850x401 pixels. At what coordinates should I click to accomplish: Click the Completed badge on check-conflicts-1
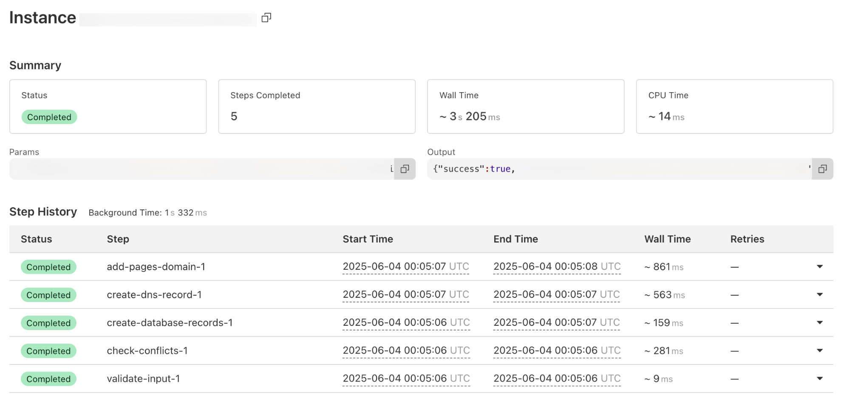48,351
